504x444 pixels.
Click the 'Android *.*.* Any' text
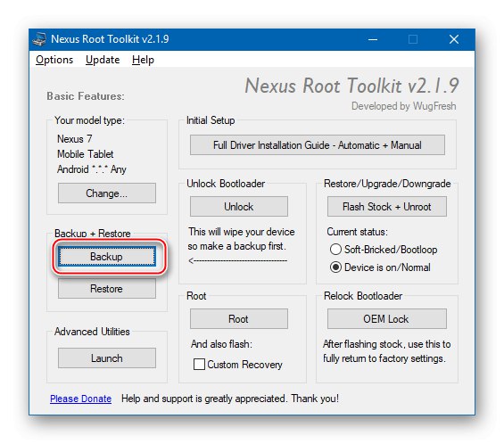point(92,169)
